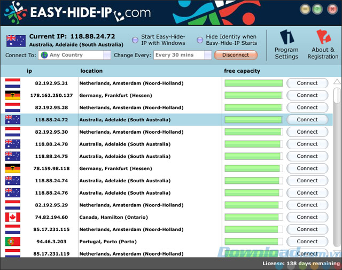Sort by free capacity column header

[242, 71]
